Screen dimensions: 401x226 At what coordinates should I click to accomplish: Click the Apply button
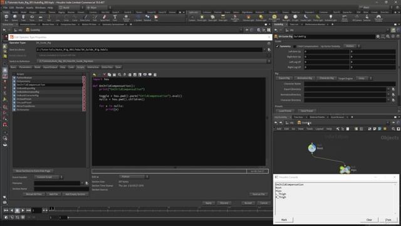pos(209,203)
